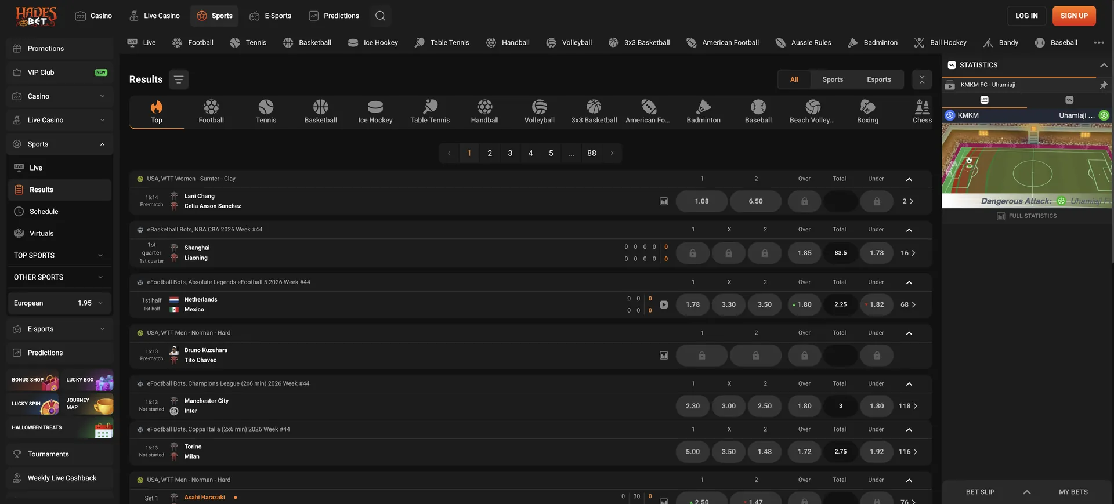Pin the KMKM FC - Uhamiaji statistics widget
This screenshot has height=504, width=1114.
(x=1104, y=85)
